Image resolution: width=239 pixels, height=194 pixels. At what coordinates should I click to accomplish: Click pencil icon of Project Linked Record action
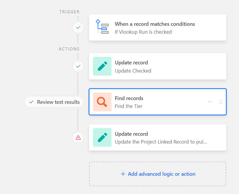click(x=102, y=137)
